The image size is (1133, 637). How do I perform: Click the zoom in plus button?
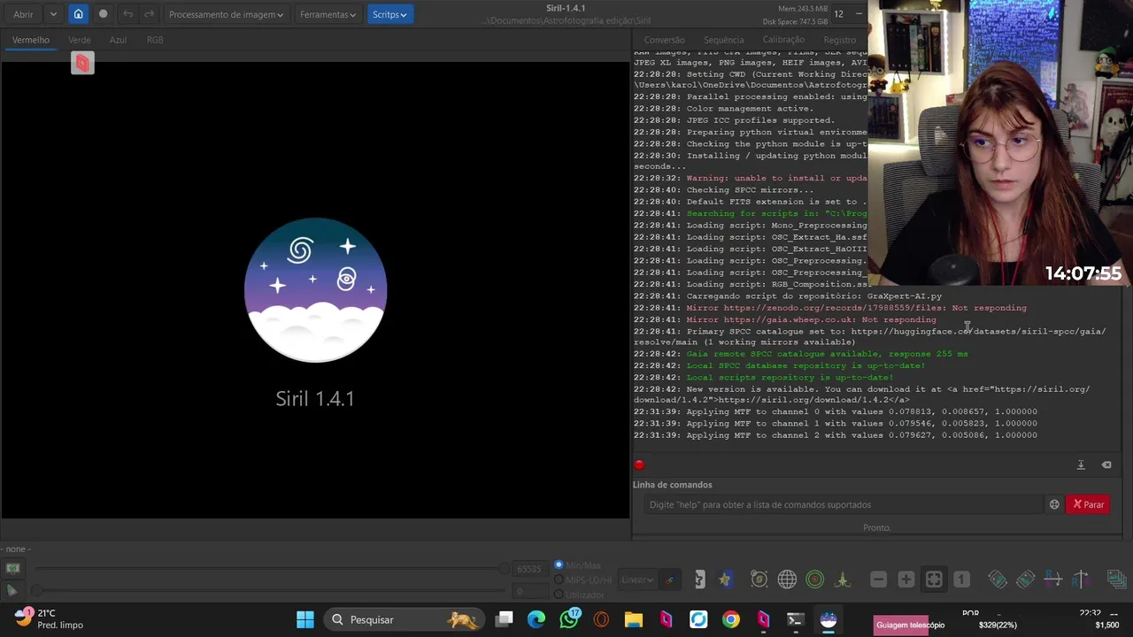[x=906, y=579]
